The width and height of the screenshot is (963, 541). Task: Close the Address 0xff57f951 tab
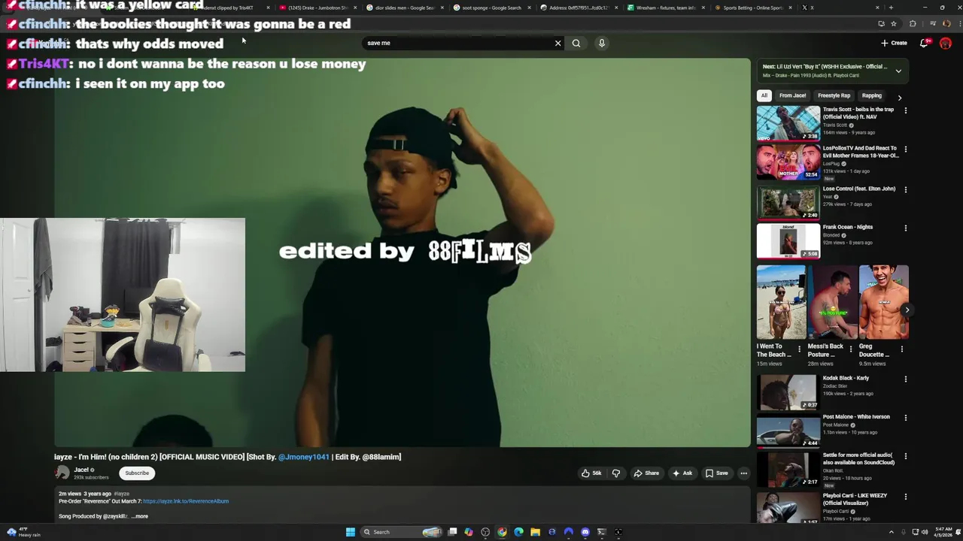point(617,8)
